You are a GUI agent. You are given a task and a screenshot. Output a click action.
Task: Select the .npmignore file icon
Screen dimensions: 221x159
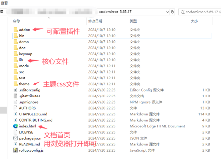click(x=15, y=102)
